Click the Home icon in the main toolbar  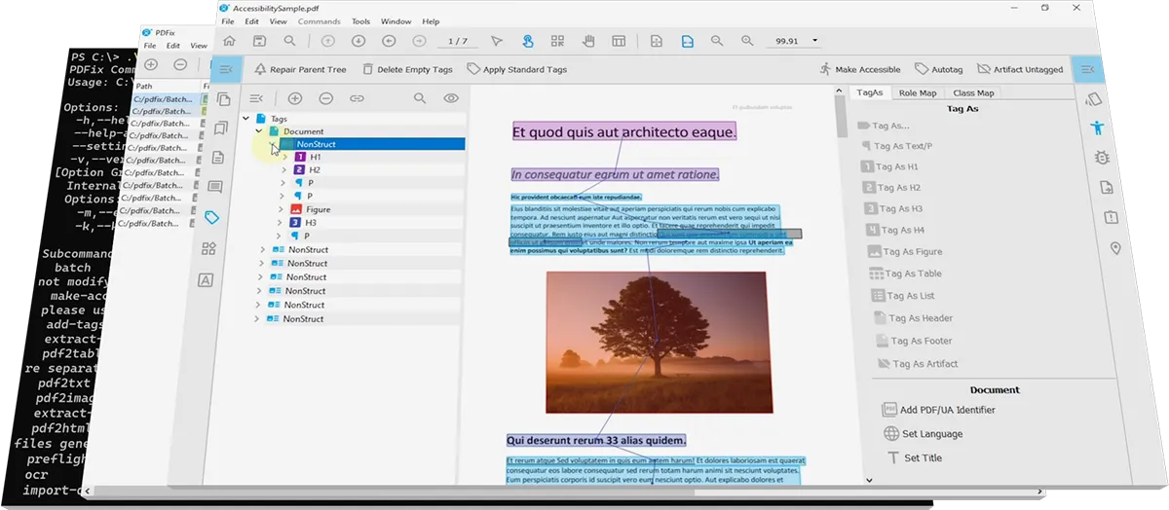coord(229,41)
